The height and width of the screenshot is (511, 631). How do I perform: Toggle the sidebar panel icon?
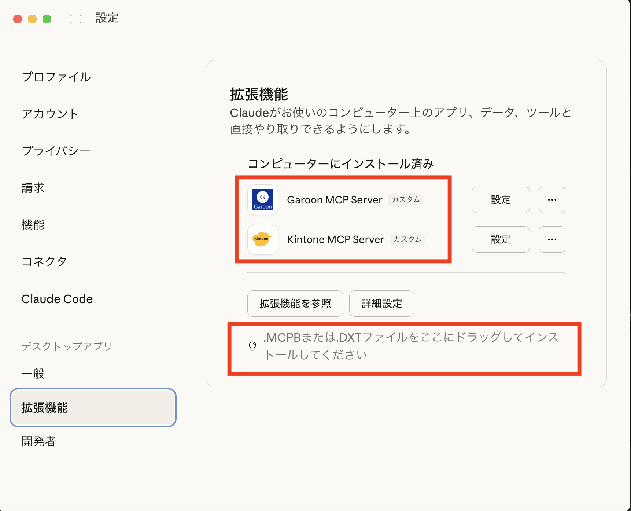pyautogui.click(x=75, y=19)
